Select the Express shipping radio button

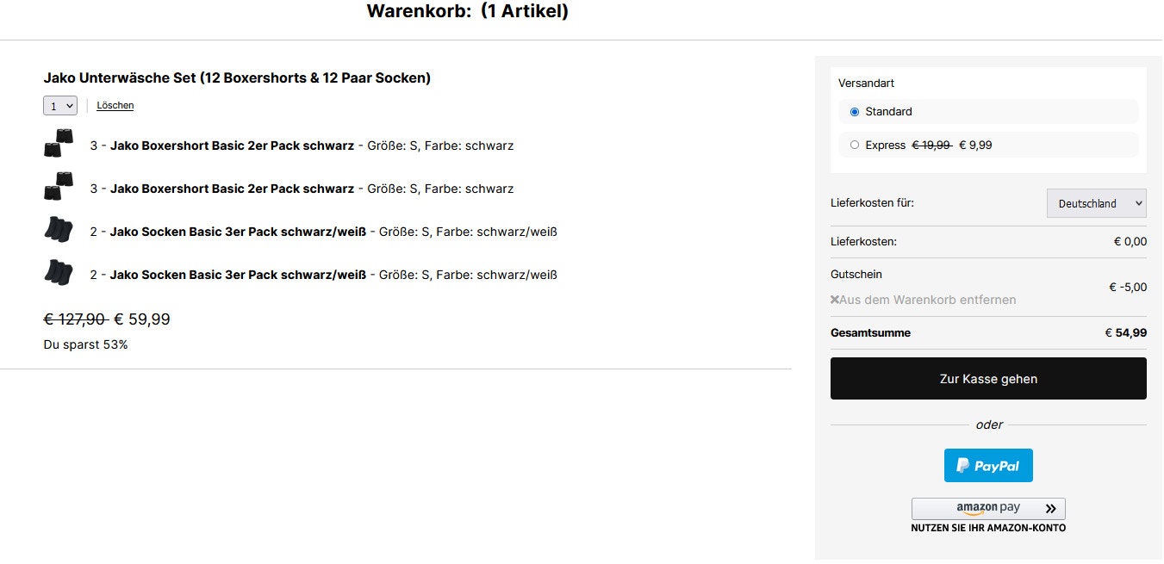pos(855,146)
